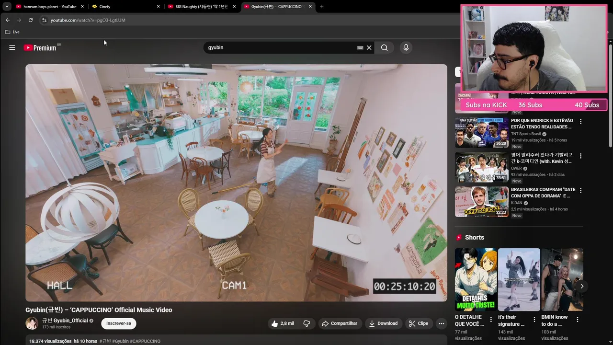
Task: Open the BMIN know to do short
Action: pyautogui.click(x=562, y=280)
